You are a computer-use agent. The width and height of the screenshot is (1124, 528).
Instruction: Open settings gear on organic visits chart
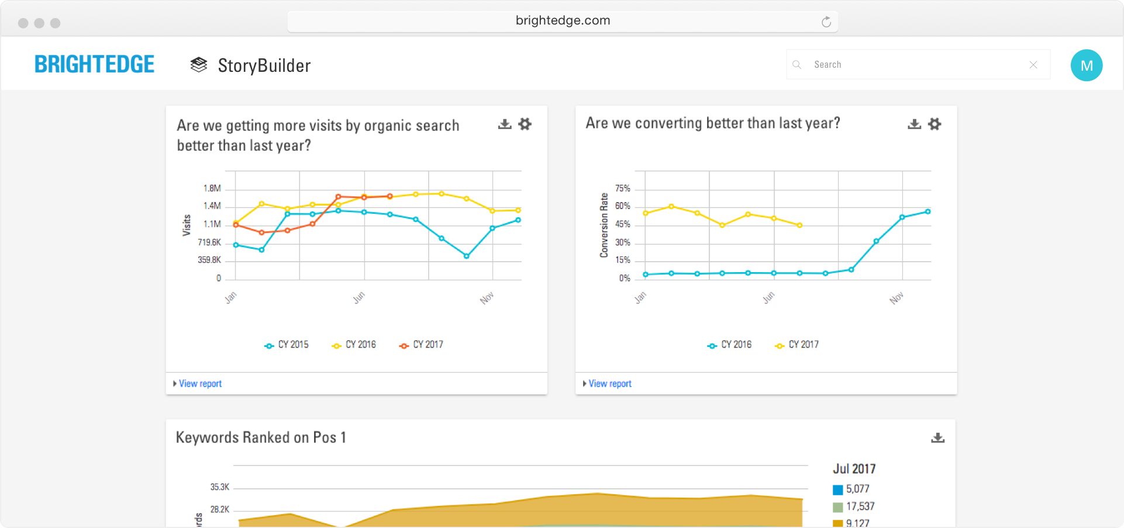click(525, 124)
